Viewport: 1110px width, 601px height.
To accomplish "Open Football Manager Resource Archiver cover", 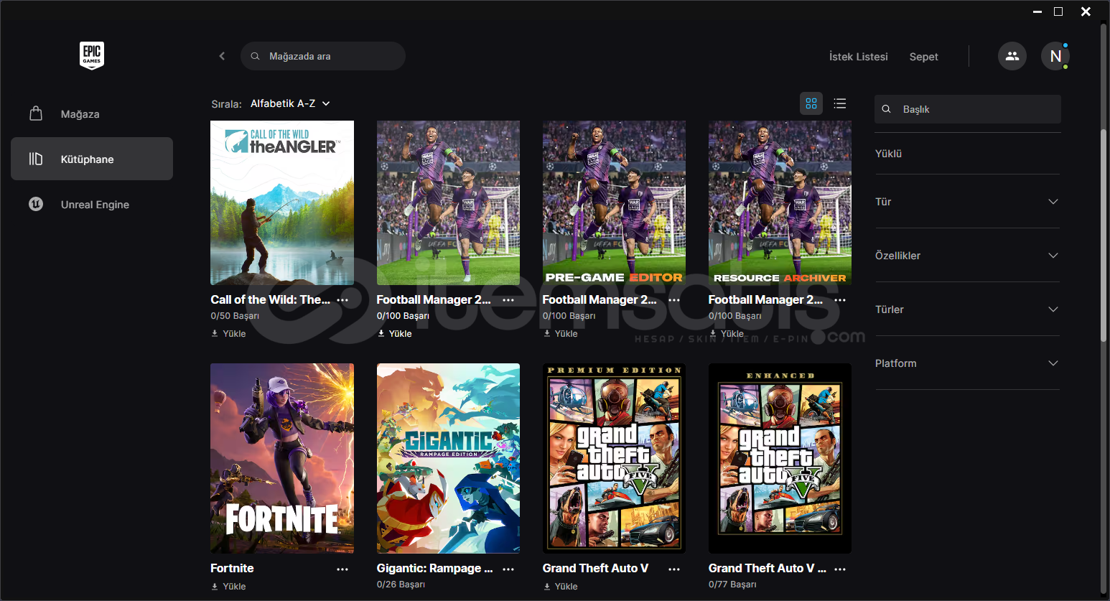I will pyautogui.click(x=780, y=202).
